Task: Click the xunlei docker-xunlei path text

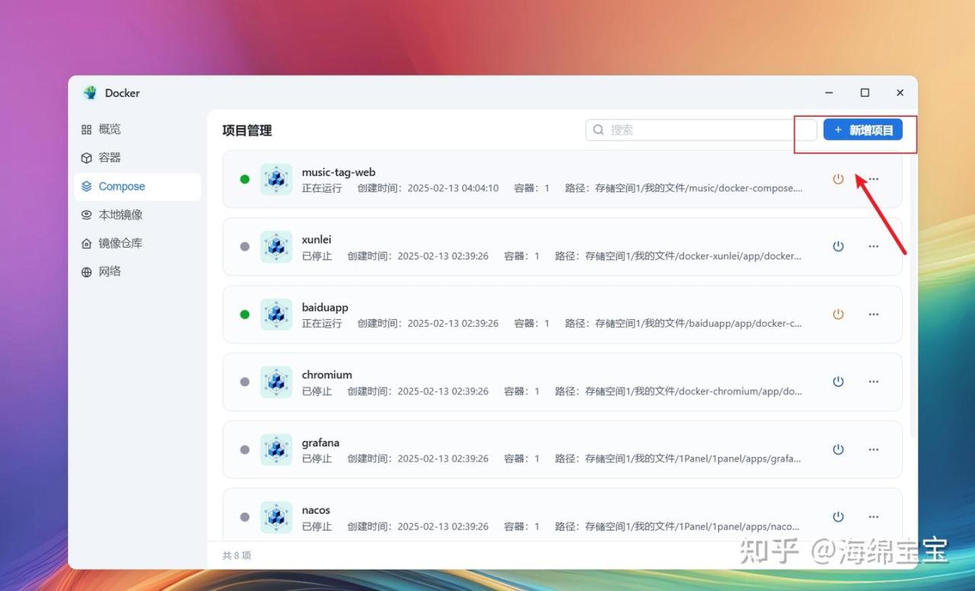Action: [x=679, y=256]
